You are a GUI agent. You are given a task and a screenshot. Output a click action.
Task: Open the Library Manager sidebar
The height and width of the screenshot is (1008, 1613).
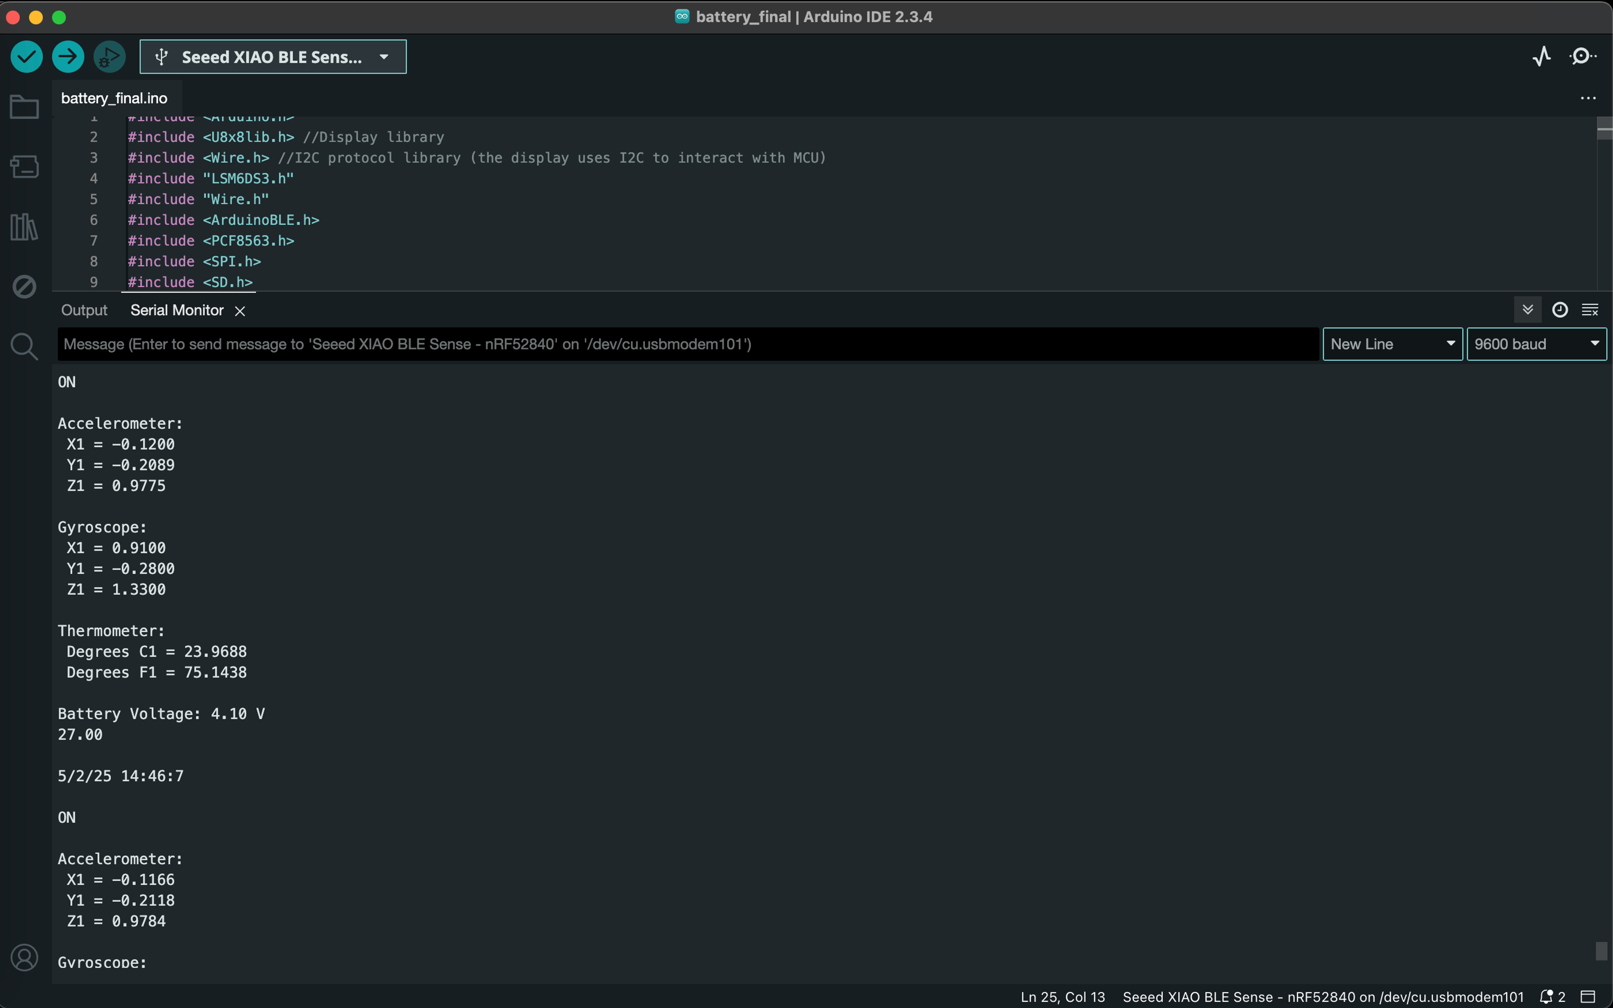pos(25,227)
